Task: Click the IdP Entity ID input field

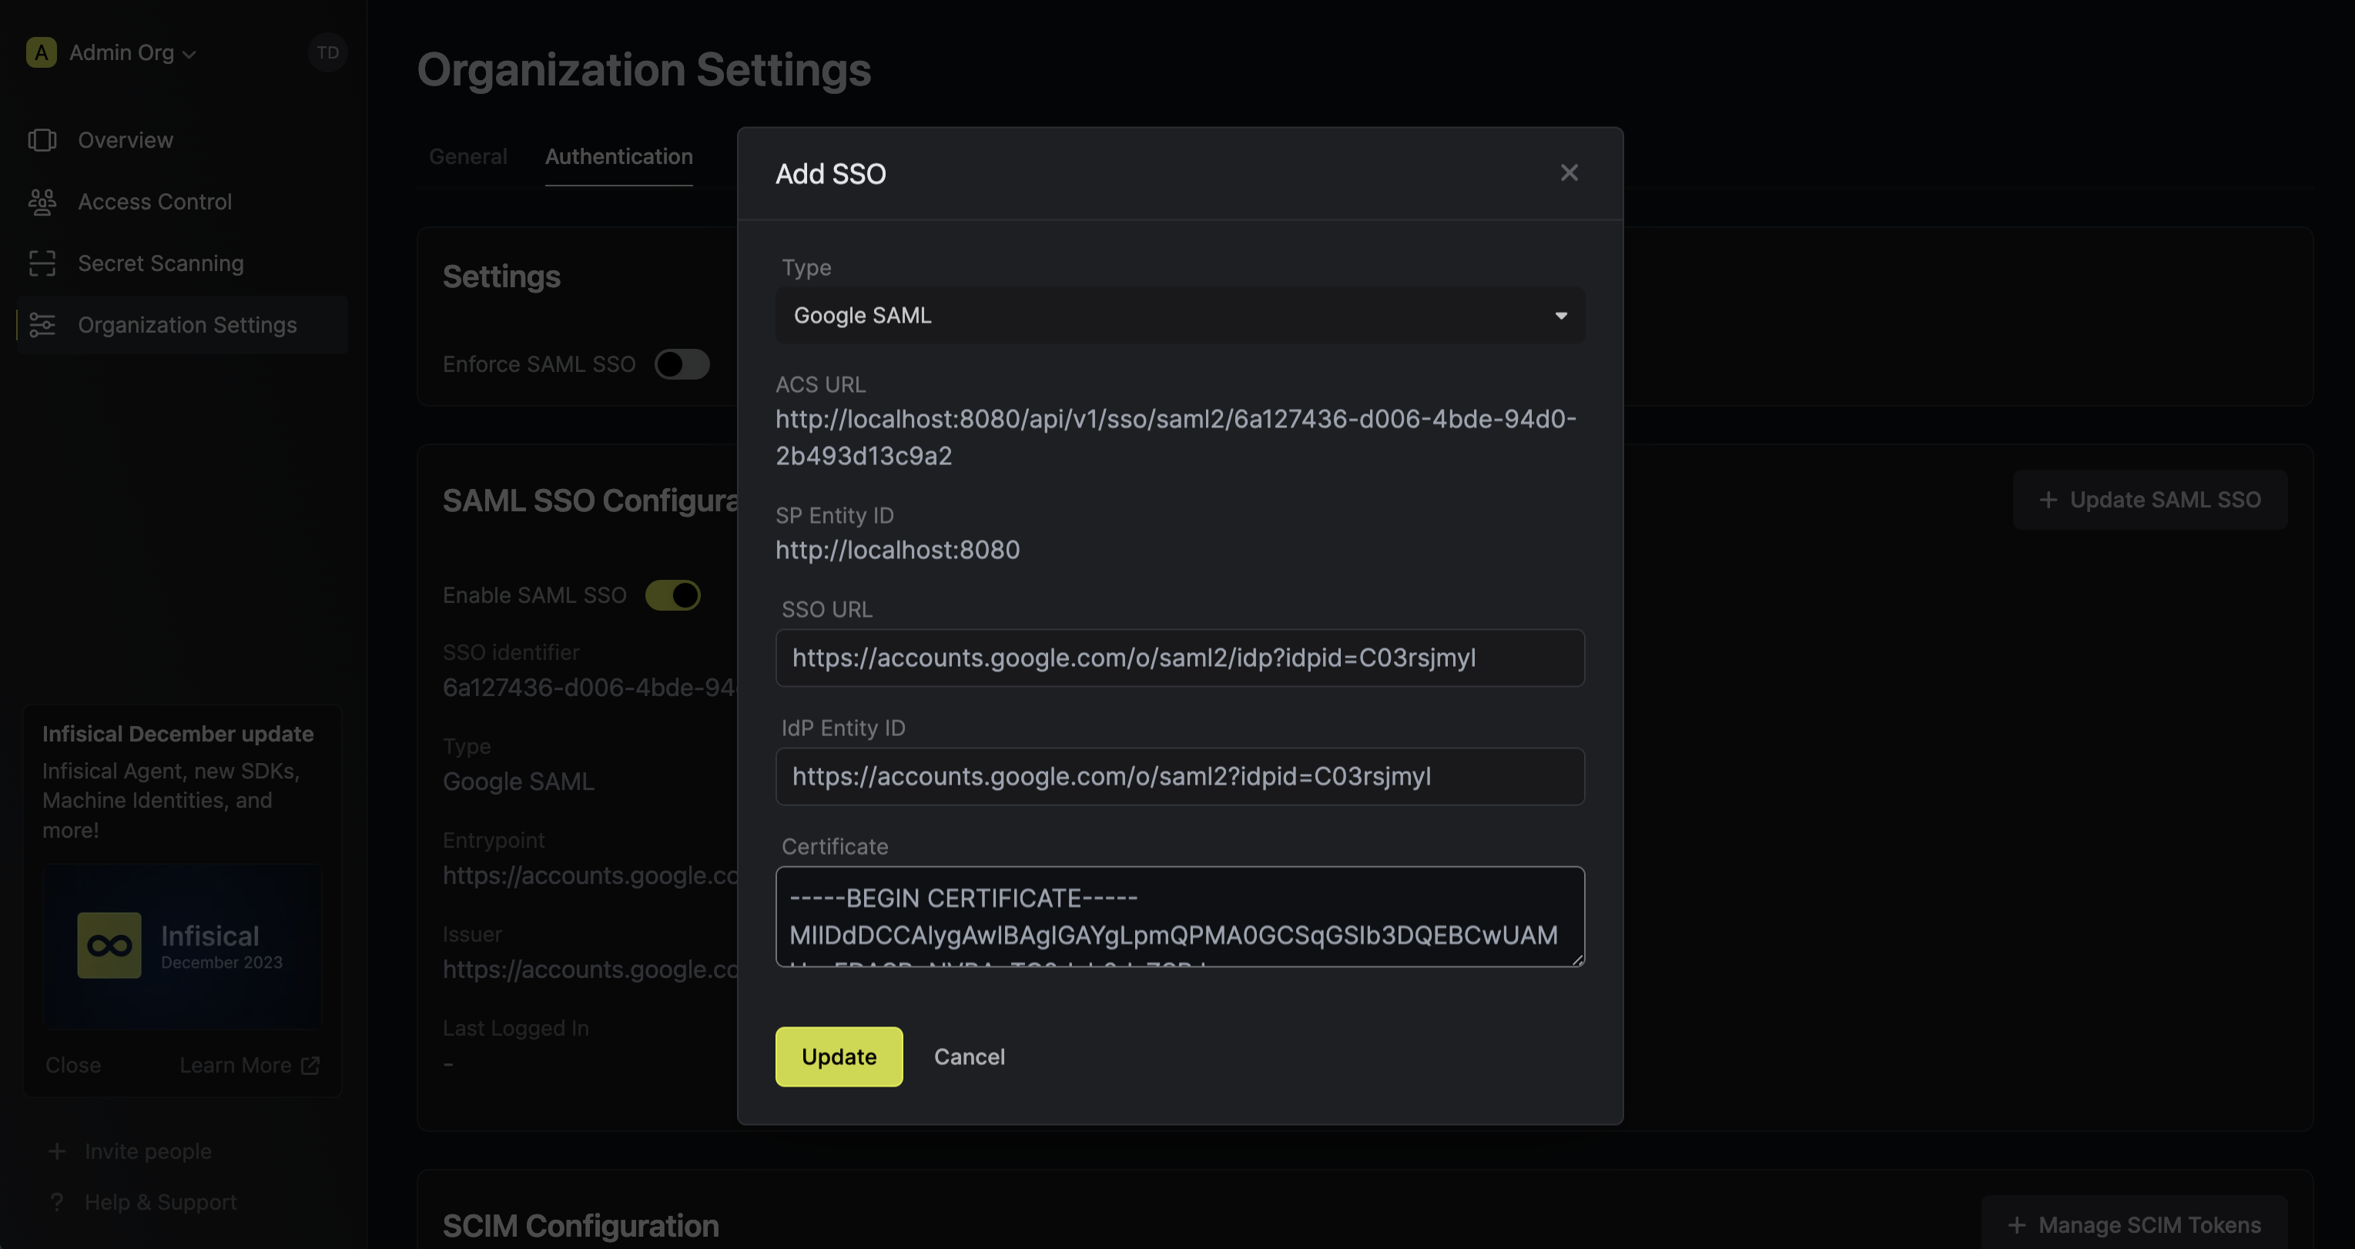Action: [1179, 776]
